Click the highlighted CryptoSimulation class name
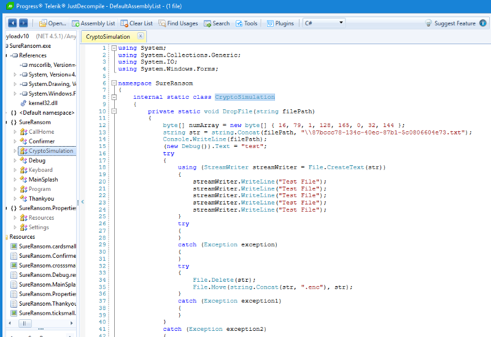The width and height of the screenshot is (491, 337). (x=245, y=97)
